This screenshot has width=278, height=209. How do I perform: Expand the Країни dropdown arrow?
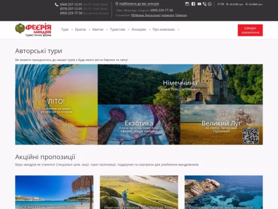click(89, 30)
